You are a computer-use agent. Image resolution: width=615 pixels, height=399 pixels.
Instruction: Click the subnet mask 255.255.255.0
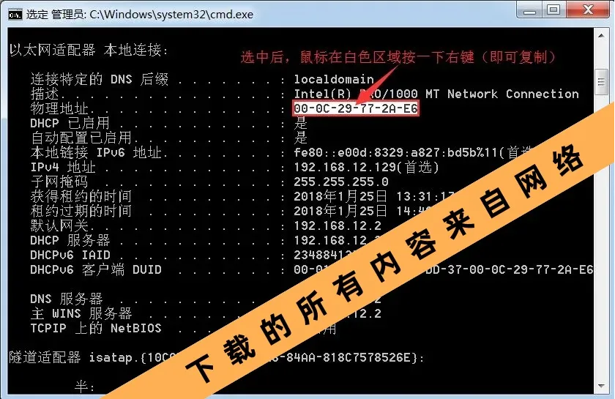[x=341, y=182]
